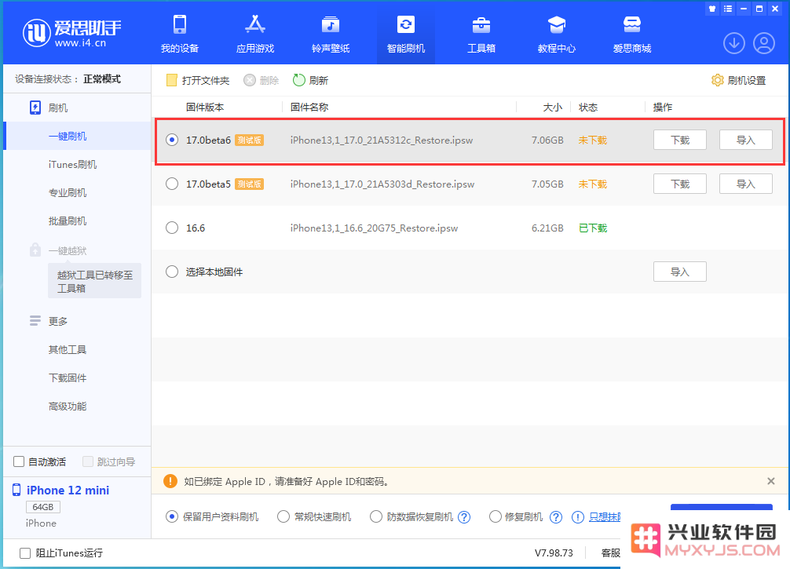Enable the 自动激活 checkbox
Viewport: 790px width, 569px height.
[19, 461]
